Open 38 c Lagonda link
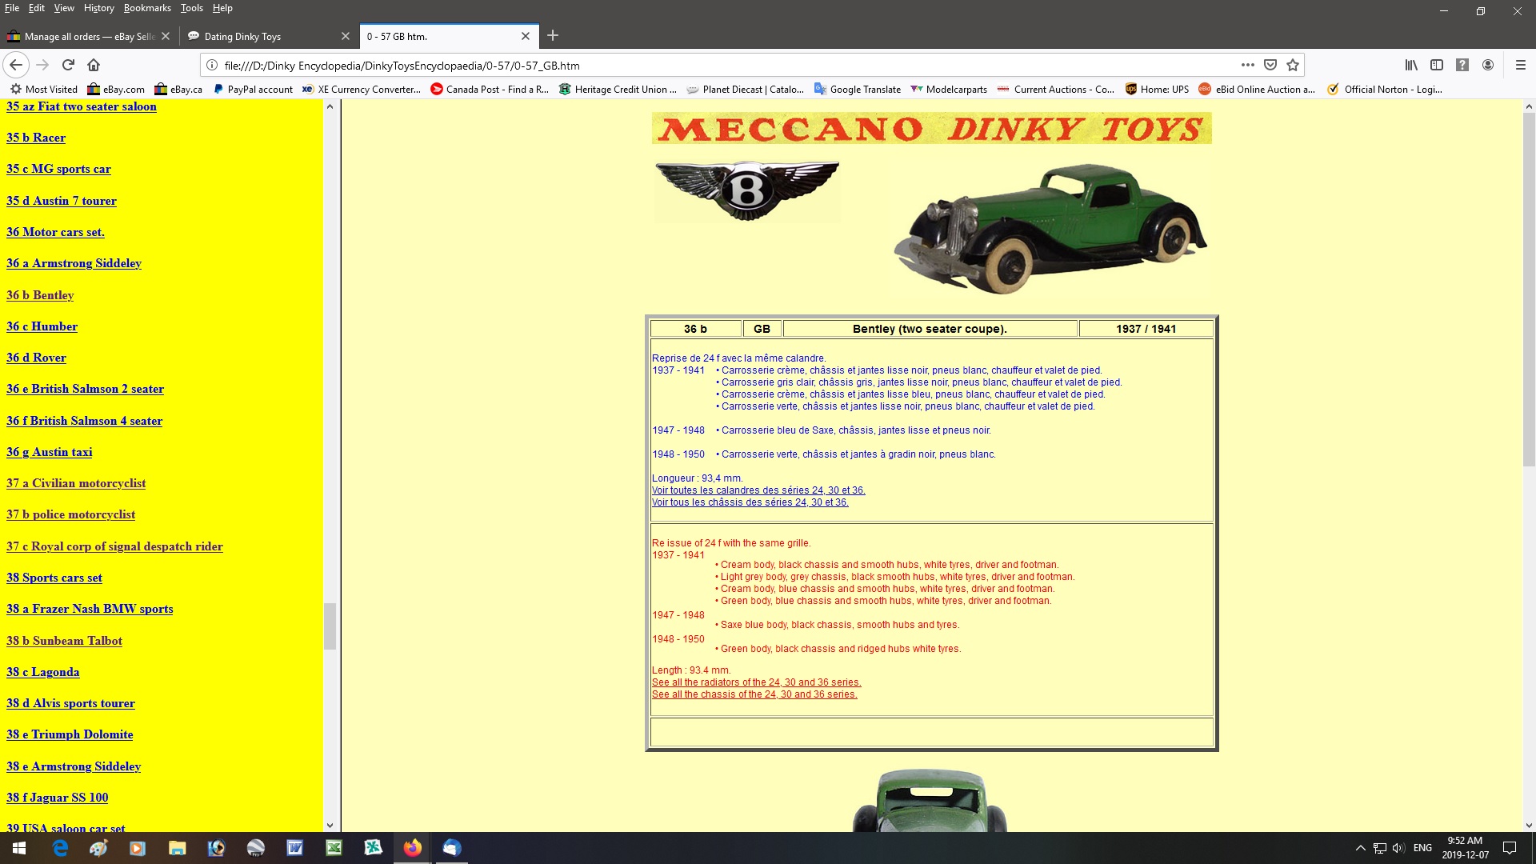This screenshot has width=1536, height=864. (x=42, y=672)
